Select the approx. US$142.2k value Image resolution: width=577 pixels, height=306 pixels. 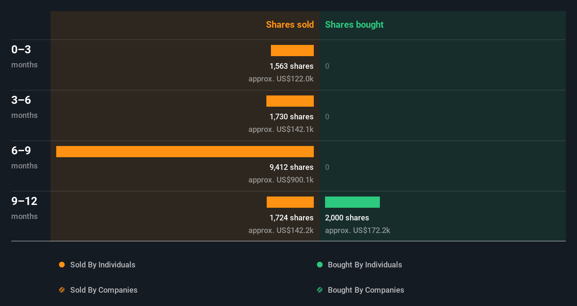281,231
